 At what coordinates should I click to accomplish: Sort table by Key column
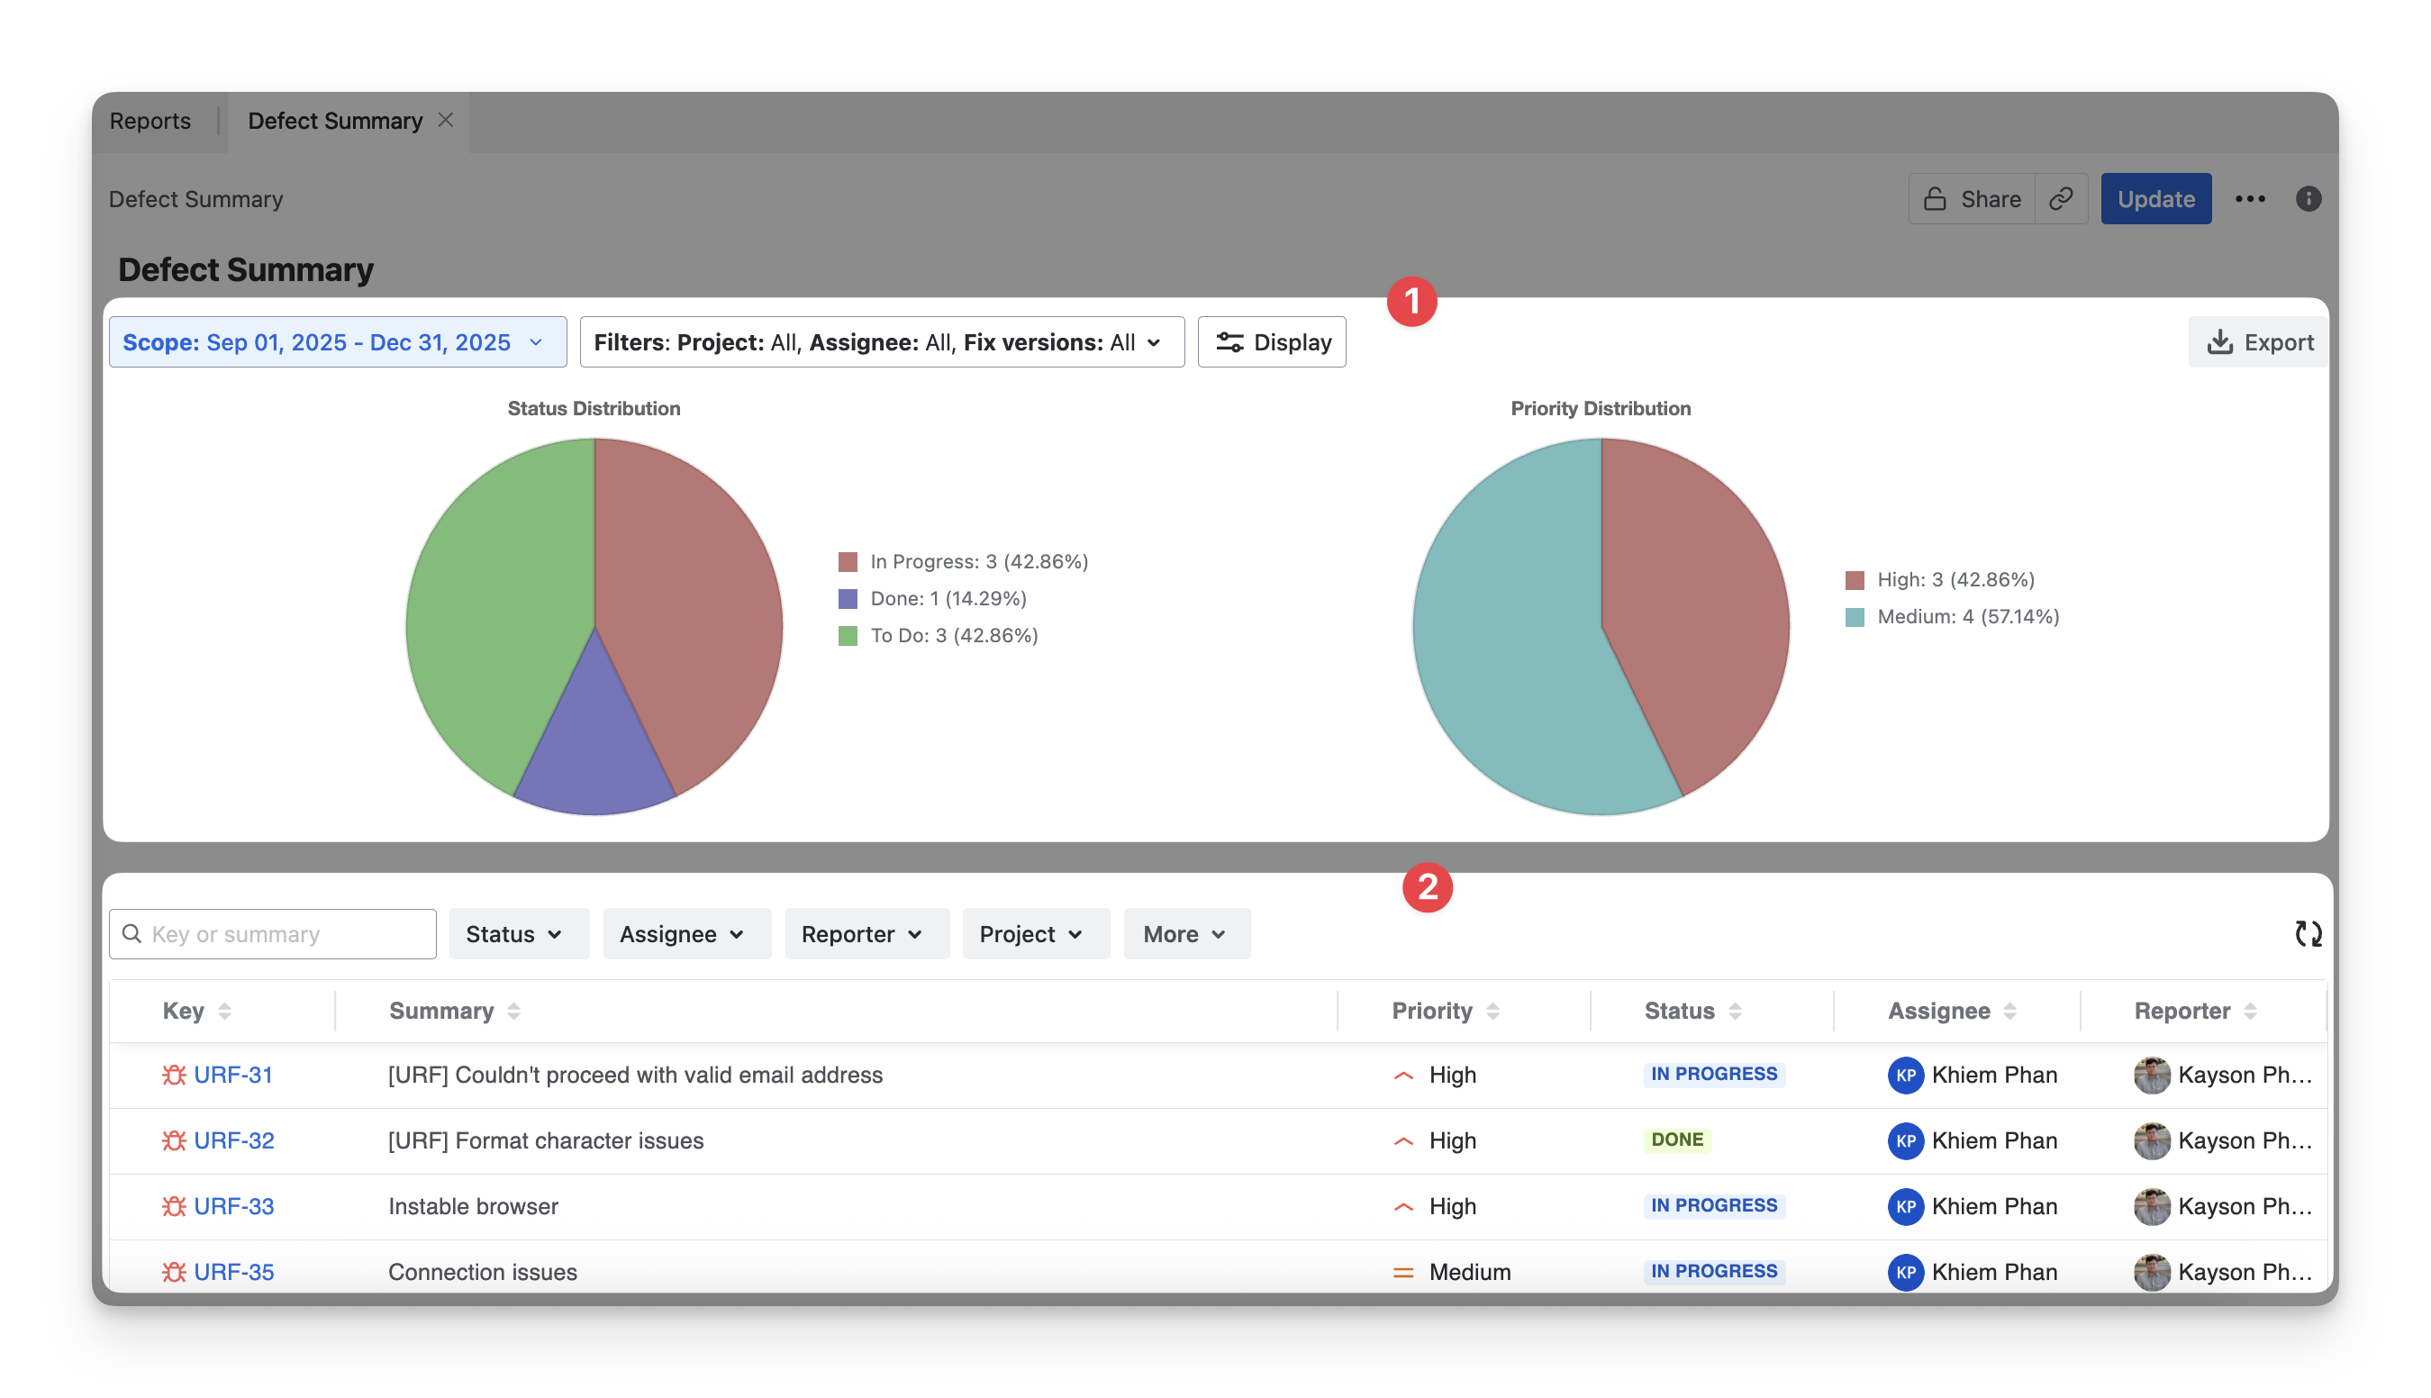coord(224,1011)
